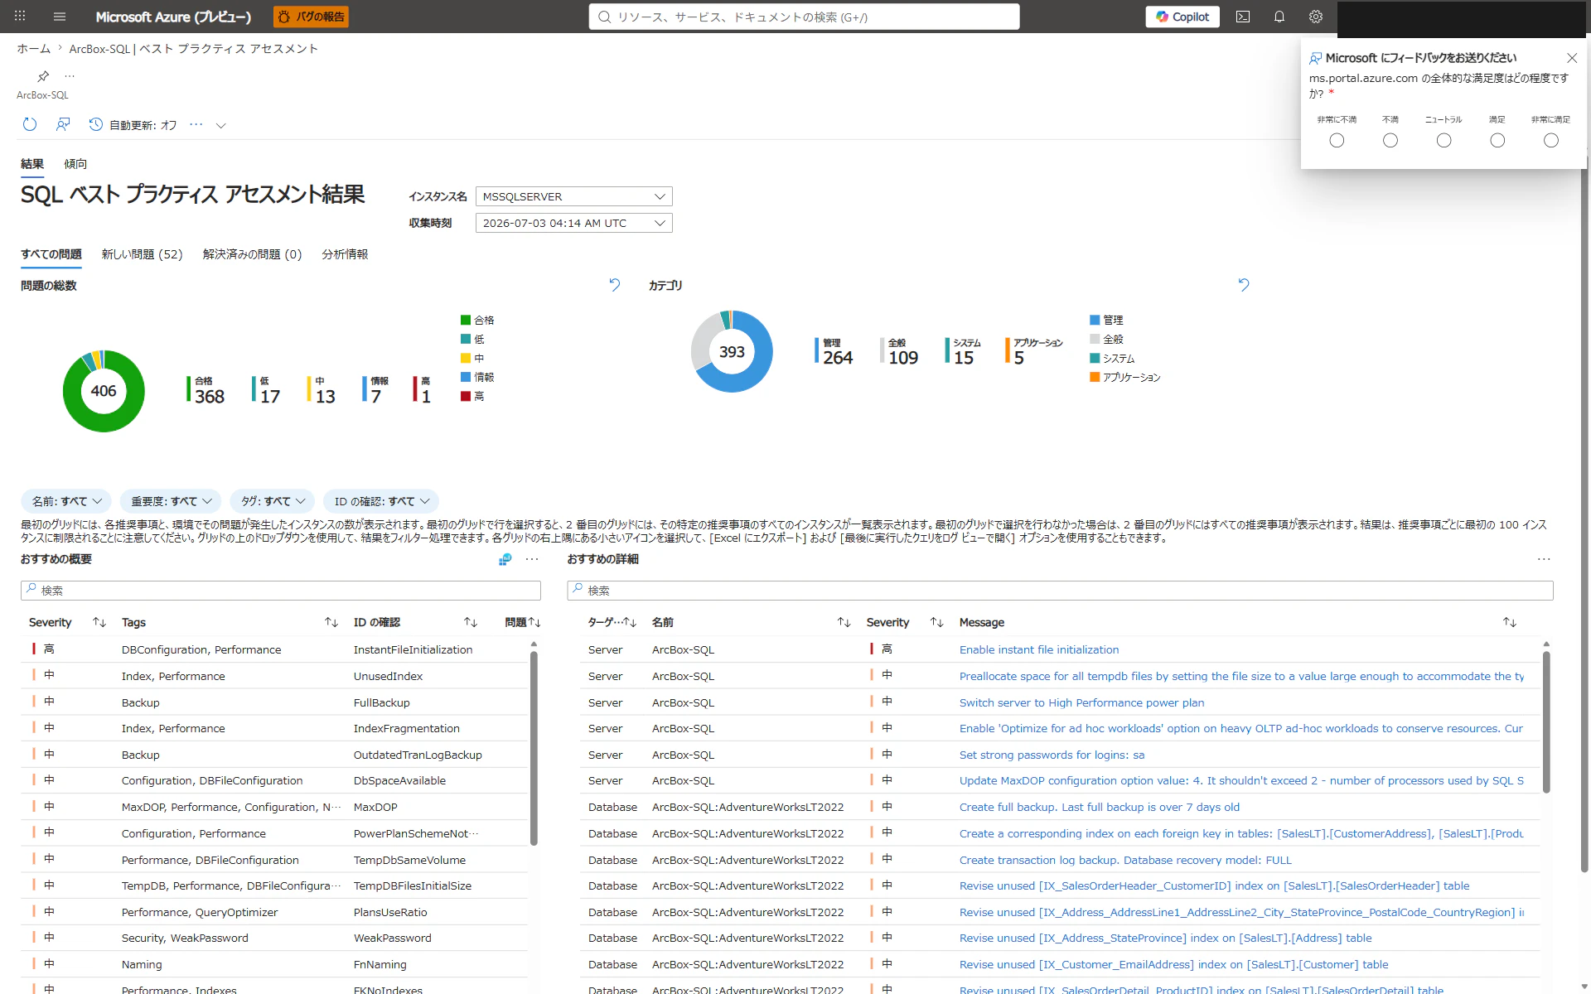Select ニュートラル radio button
Viewport: 1591px width, 994px height.
(x=1444, y=141)
